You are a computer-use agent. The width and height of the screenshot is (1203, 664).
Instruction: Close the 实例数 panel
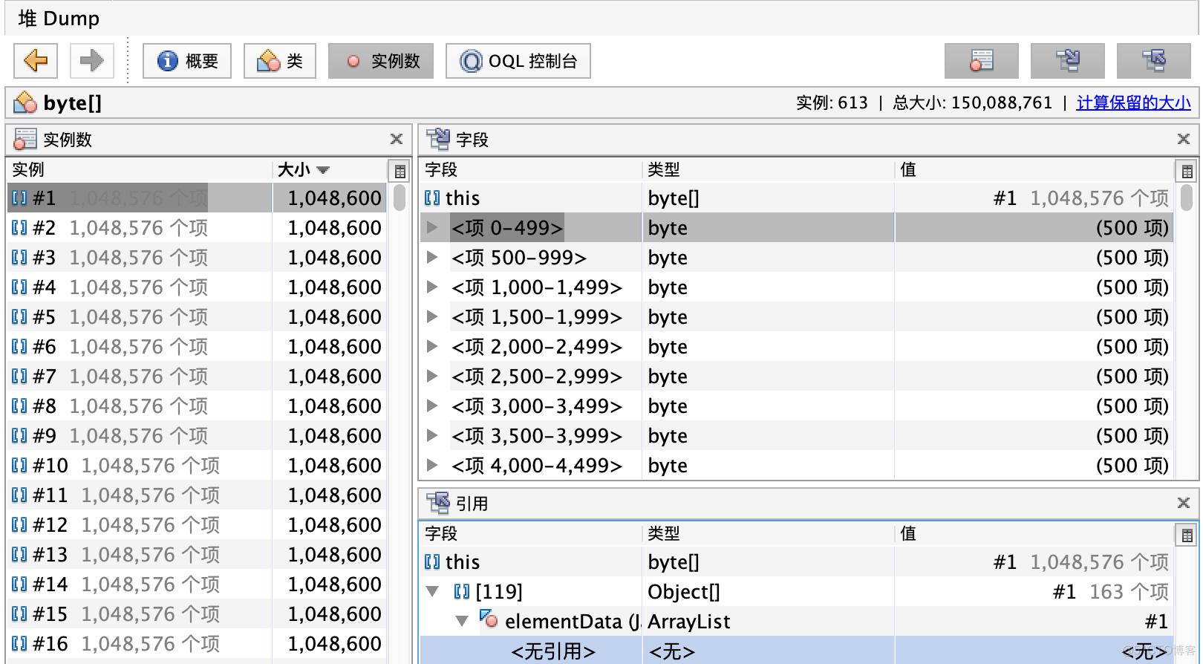point(397,140)
